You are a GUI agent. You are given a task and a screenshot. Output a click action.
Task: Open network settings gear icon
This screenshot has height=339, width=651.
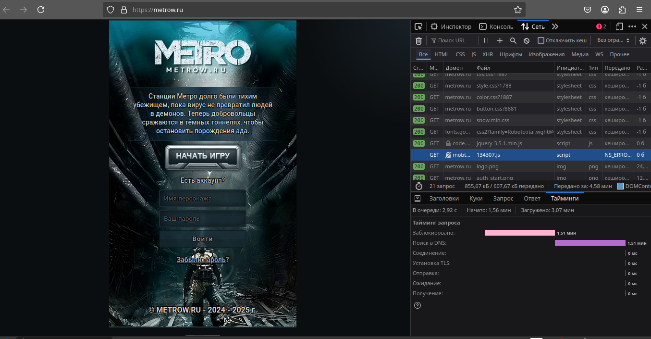tap(643, 41)
